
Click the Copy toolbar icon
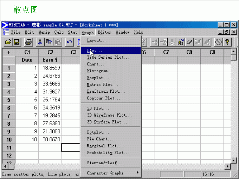tap(49, 42)
